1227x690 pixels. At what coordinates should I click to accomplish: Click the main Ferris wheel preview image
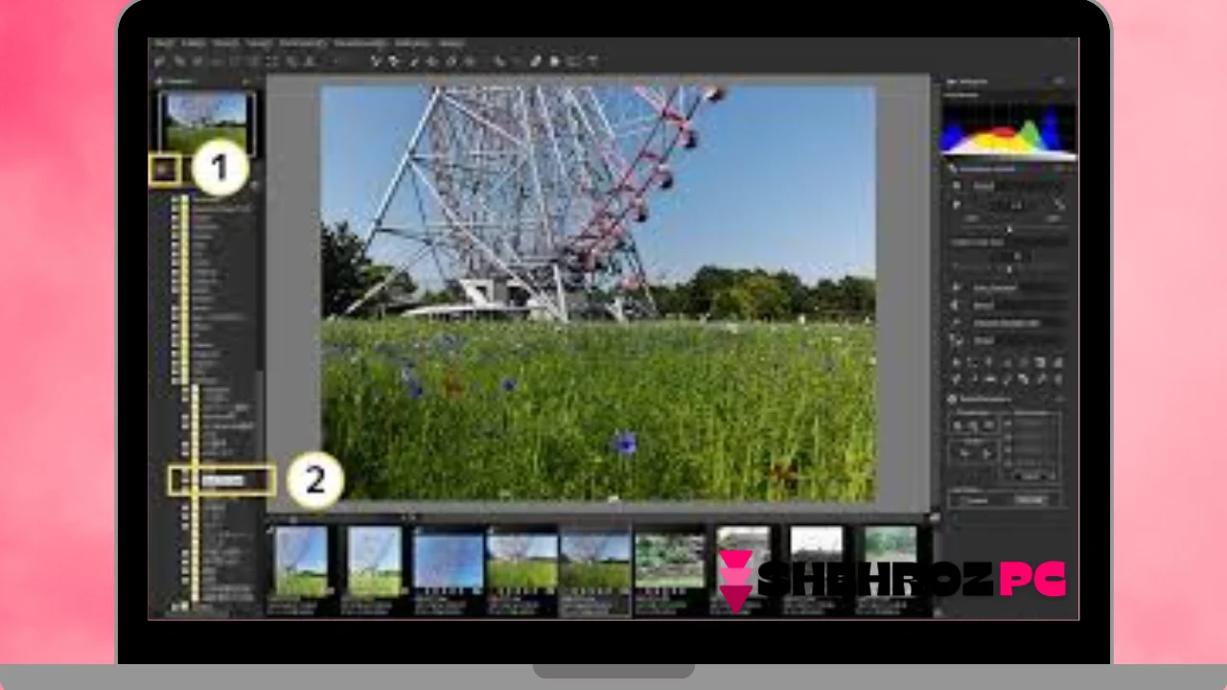pos(597,293)
